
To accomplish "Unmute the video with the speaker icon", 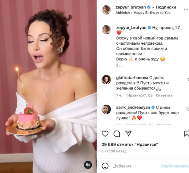I will (x=88, y=165).
